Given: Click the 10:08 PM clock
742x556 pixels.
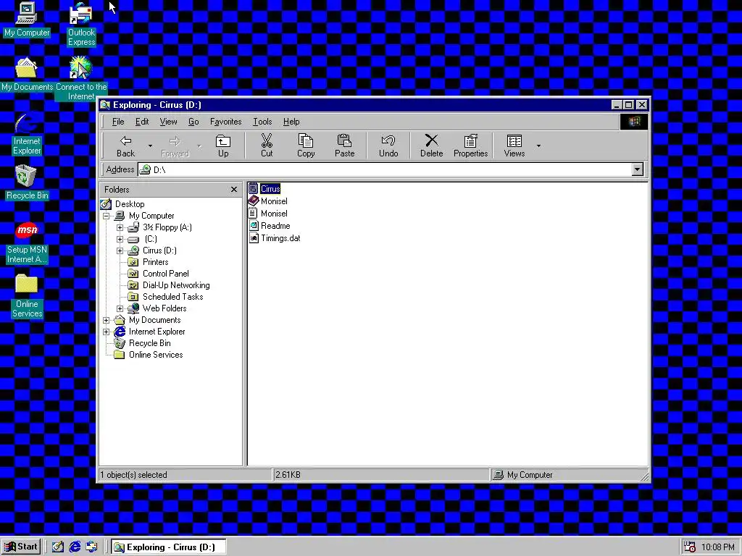Looking at the screenshot, I should coord(718,547).
